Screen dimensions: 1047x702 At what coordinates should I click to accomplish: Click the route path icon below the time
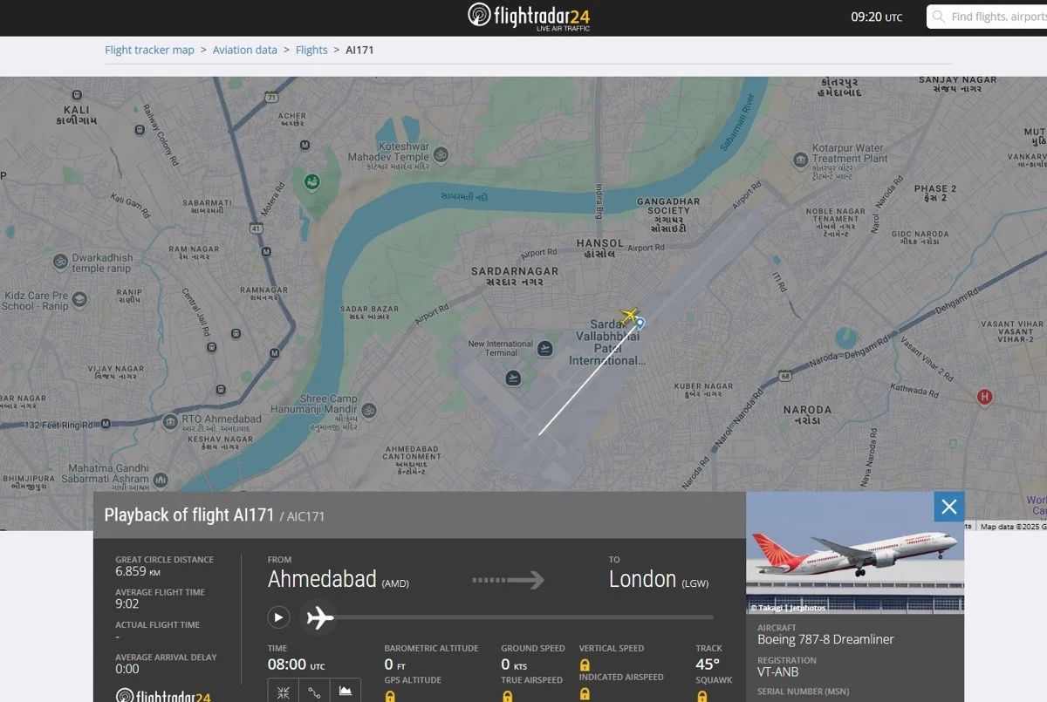pos(314,692)
